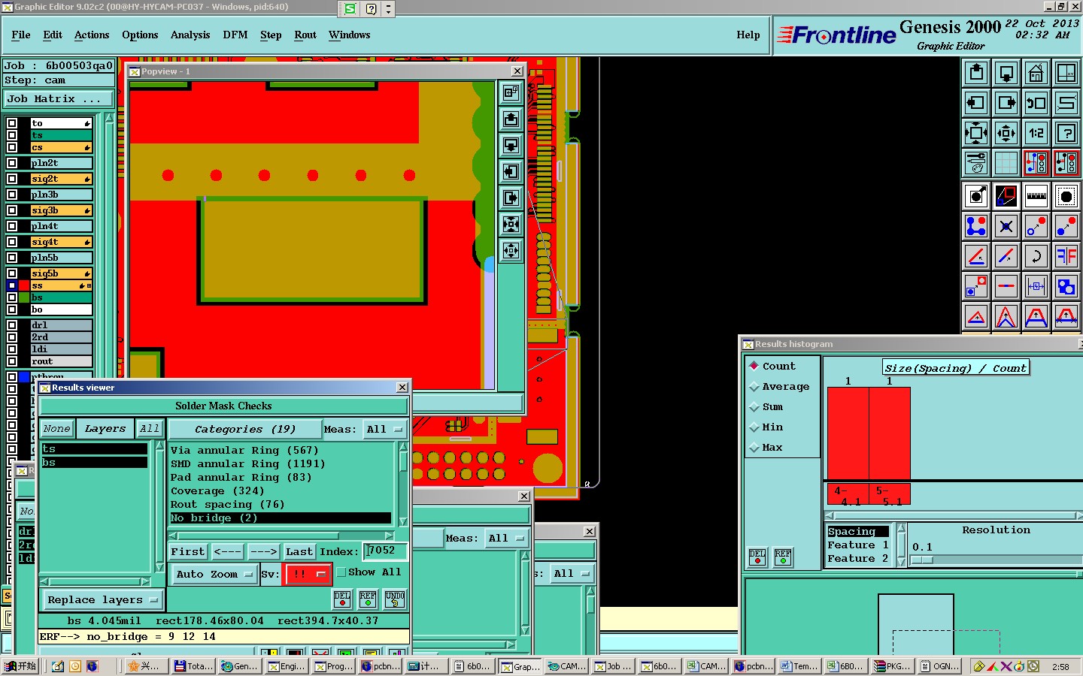Click the Index input field
Viewport: 1083px width, 676px height.
point(385,551)
